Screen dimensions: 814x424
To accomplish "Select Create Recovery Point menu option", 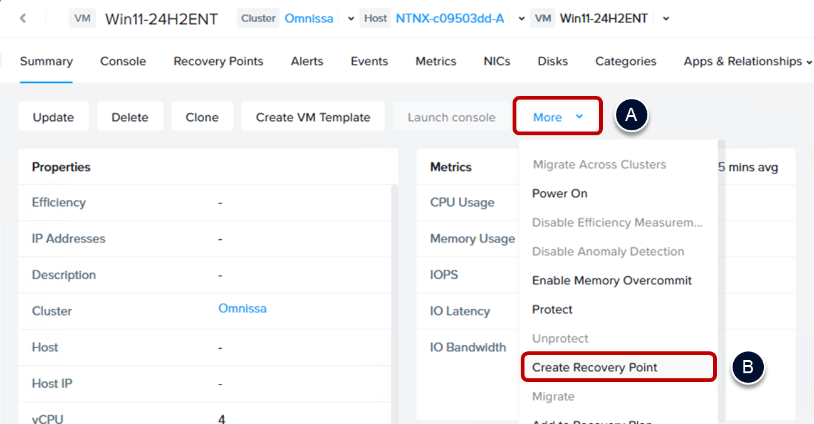I will pyautogui.click(x=594, y=368).
